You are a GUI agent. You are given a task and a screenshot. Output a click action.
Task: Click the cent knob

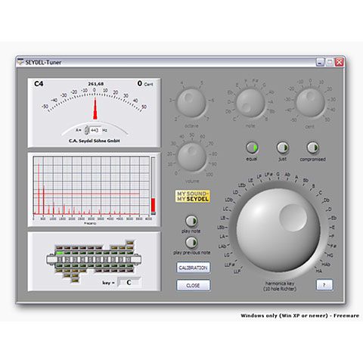(310, 103)
